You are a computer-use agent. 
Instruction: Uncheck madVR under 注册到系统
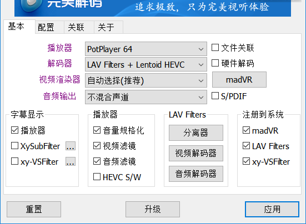pos(246,130)
